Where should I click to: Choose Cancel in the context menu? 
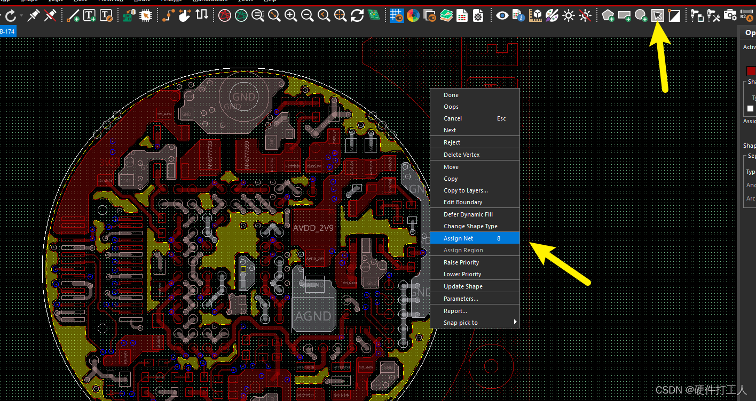click(x=475, y=118)
